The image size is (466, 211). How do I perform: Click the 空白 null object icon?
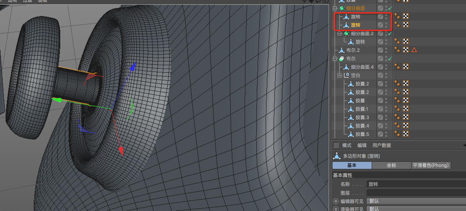click(346, 75)
